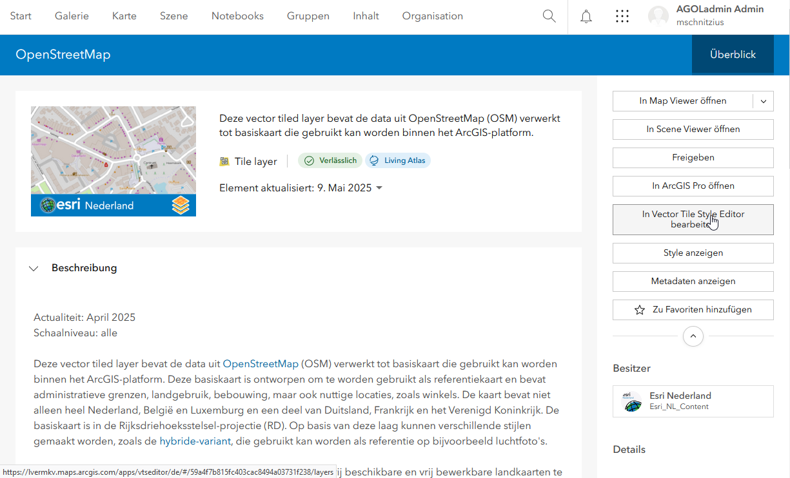Click In ArcGIS Pro öffnen
This screenshot has width=790, height=478.
[693, 186]
